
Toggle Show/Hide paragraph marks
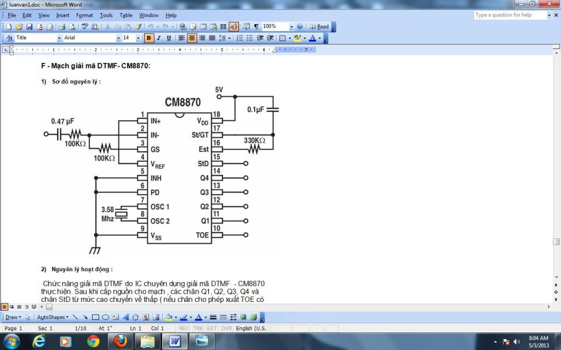(256, 26)
